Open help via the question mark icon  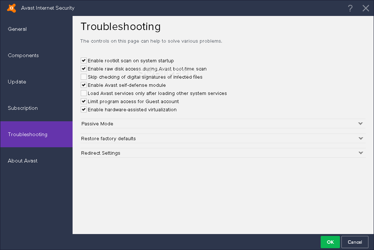[x=350, y=8]
